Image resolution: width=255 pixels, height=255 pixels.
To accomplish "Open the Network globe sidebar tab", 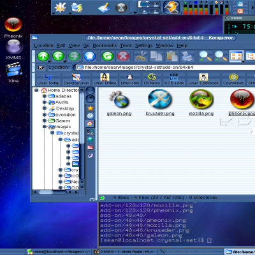I will [91, 140].
